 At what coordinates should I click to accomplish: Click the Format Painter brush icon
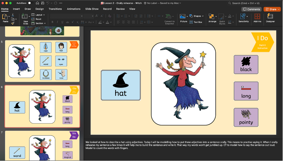13,23
